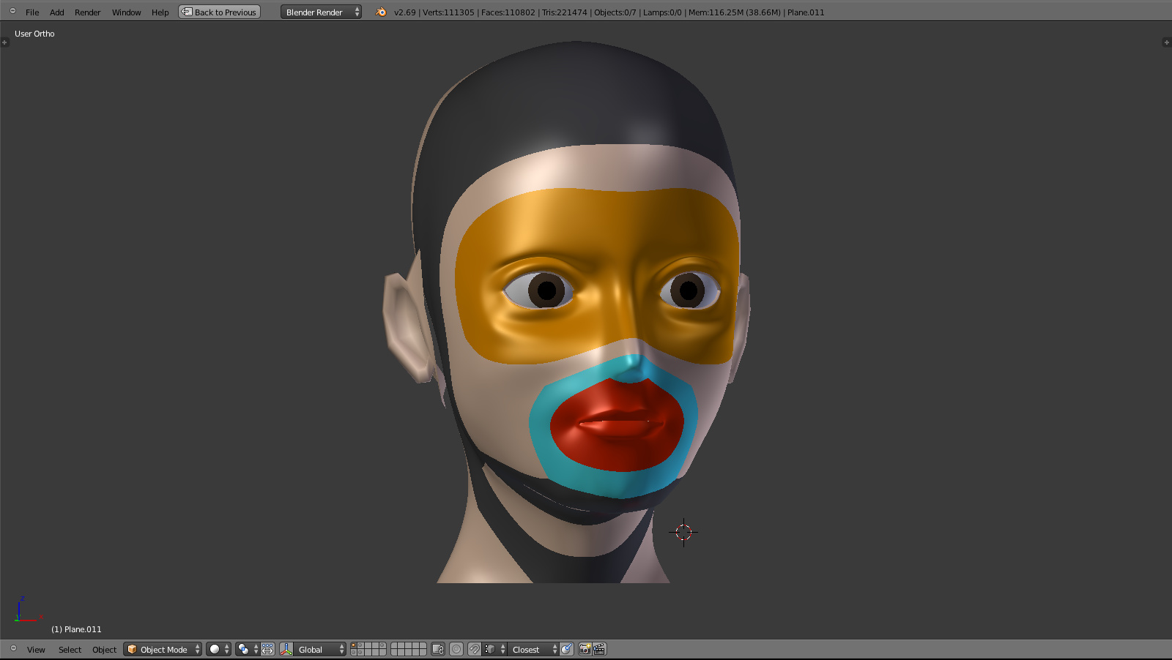Select layer 6 in the second layer group
1172x660 pixels.
(394, 645)
